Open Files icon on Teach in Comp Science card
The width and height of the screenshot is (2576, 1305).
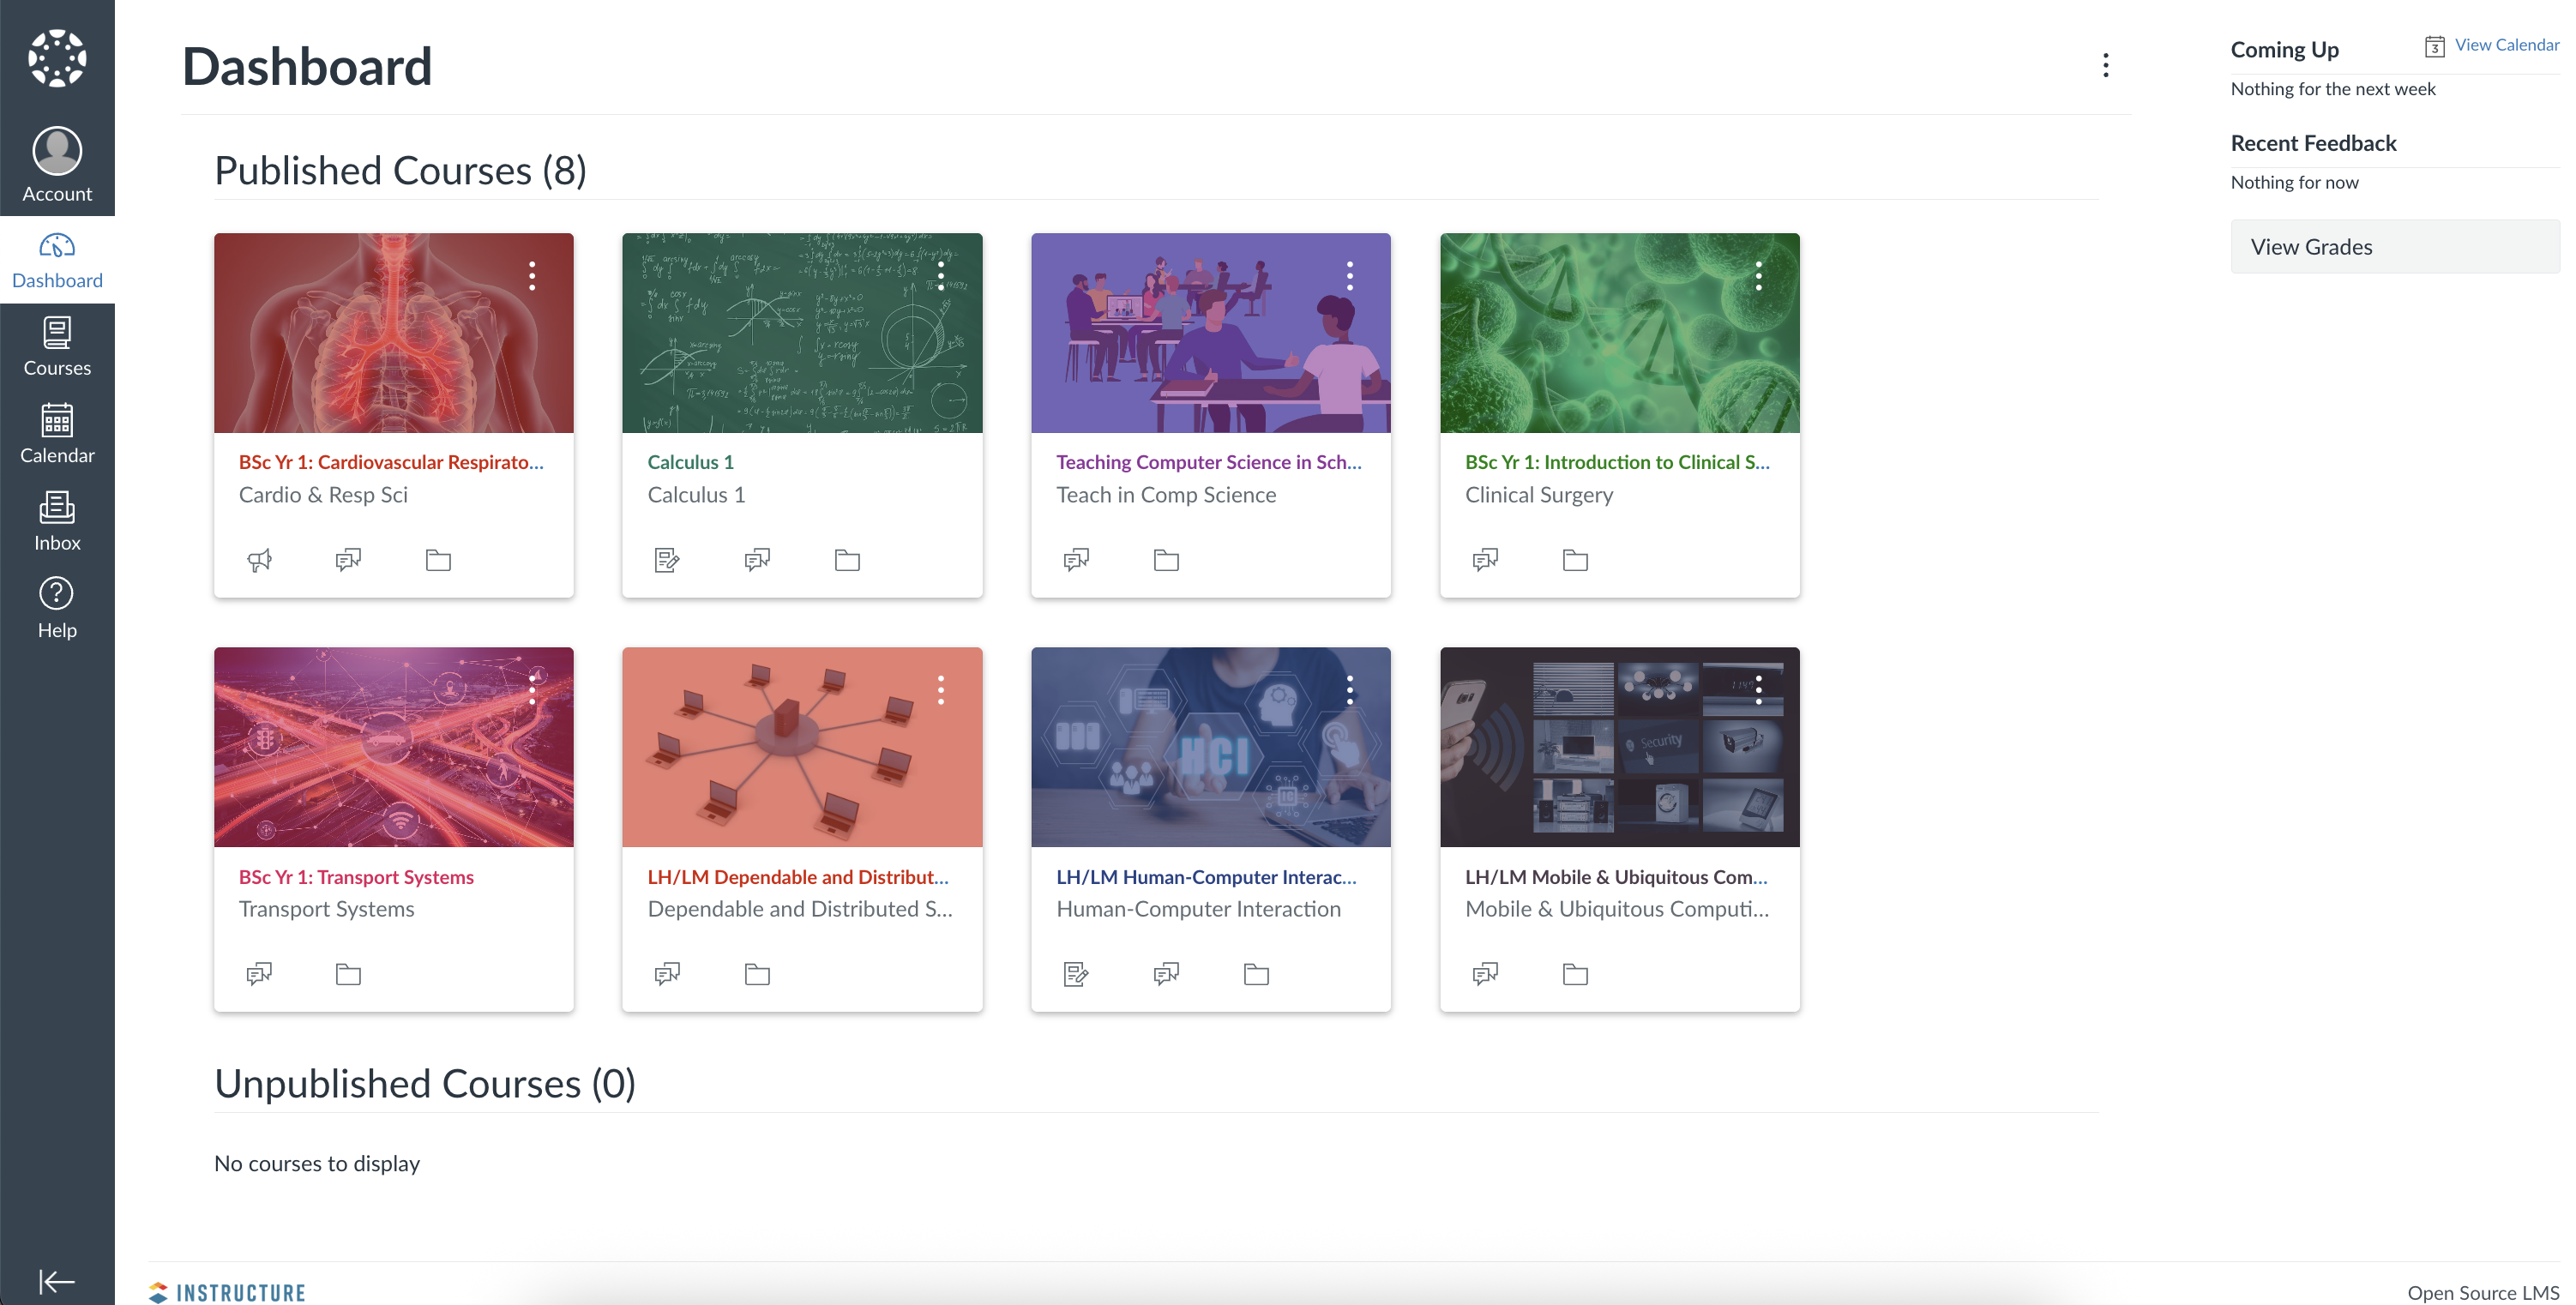[1166, 560]
